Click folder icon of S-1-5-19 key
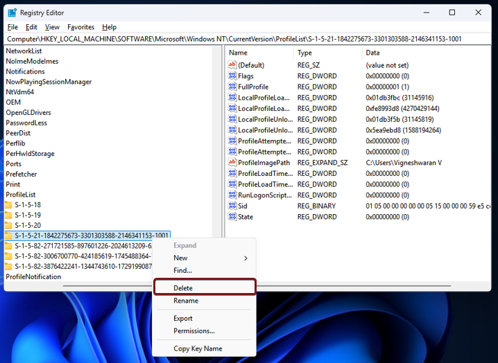The image size is (498, 363). [x=8, y=215]
